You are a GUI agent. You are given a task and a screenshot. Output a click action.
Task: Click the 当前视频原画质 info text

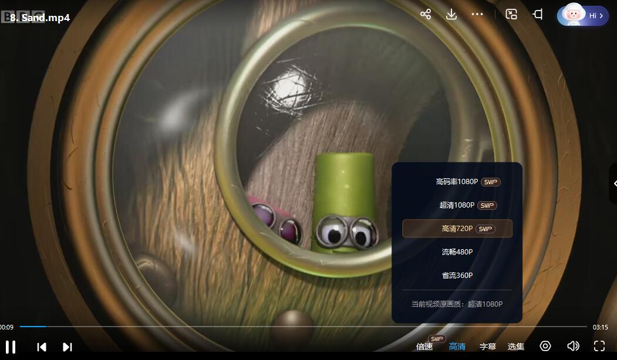[457, 304]
